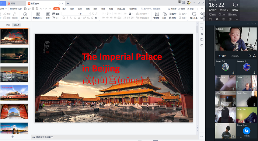
Task: Open the shapes gallery
Action: (x=164, y=15)
